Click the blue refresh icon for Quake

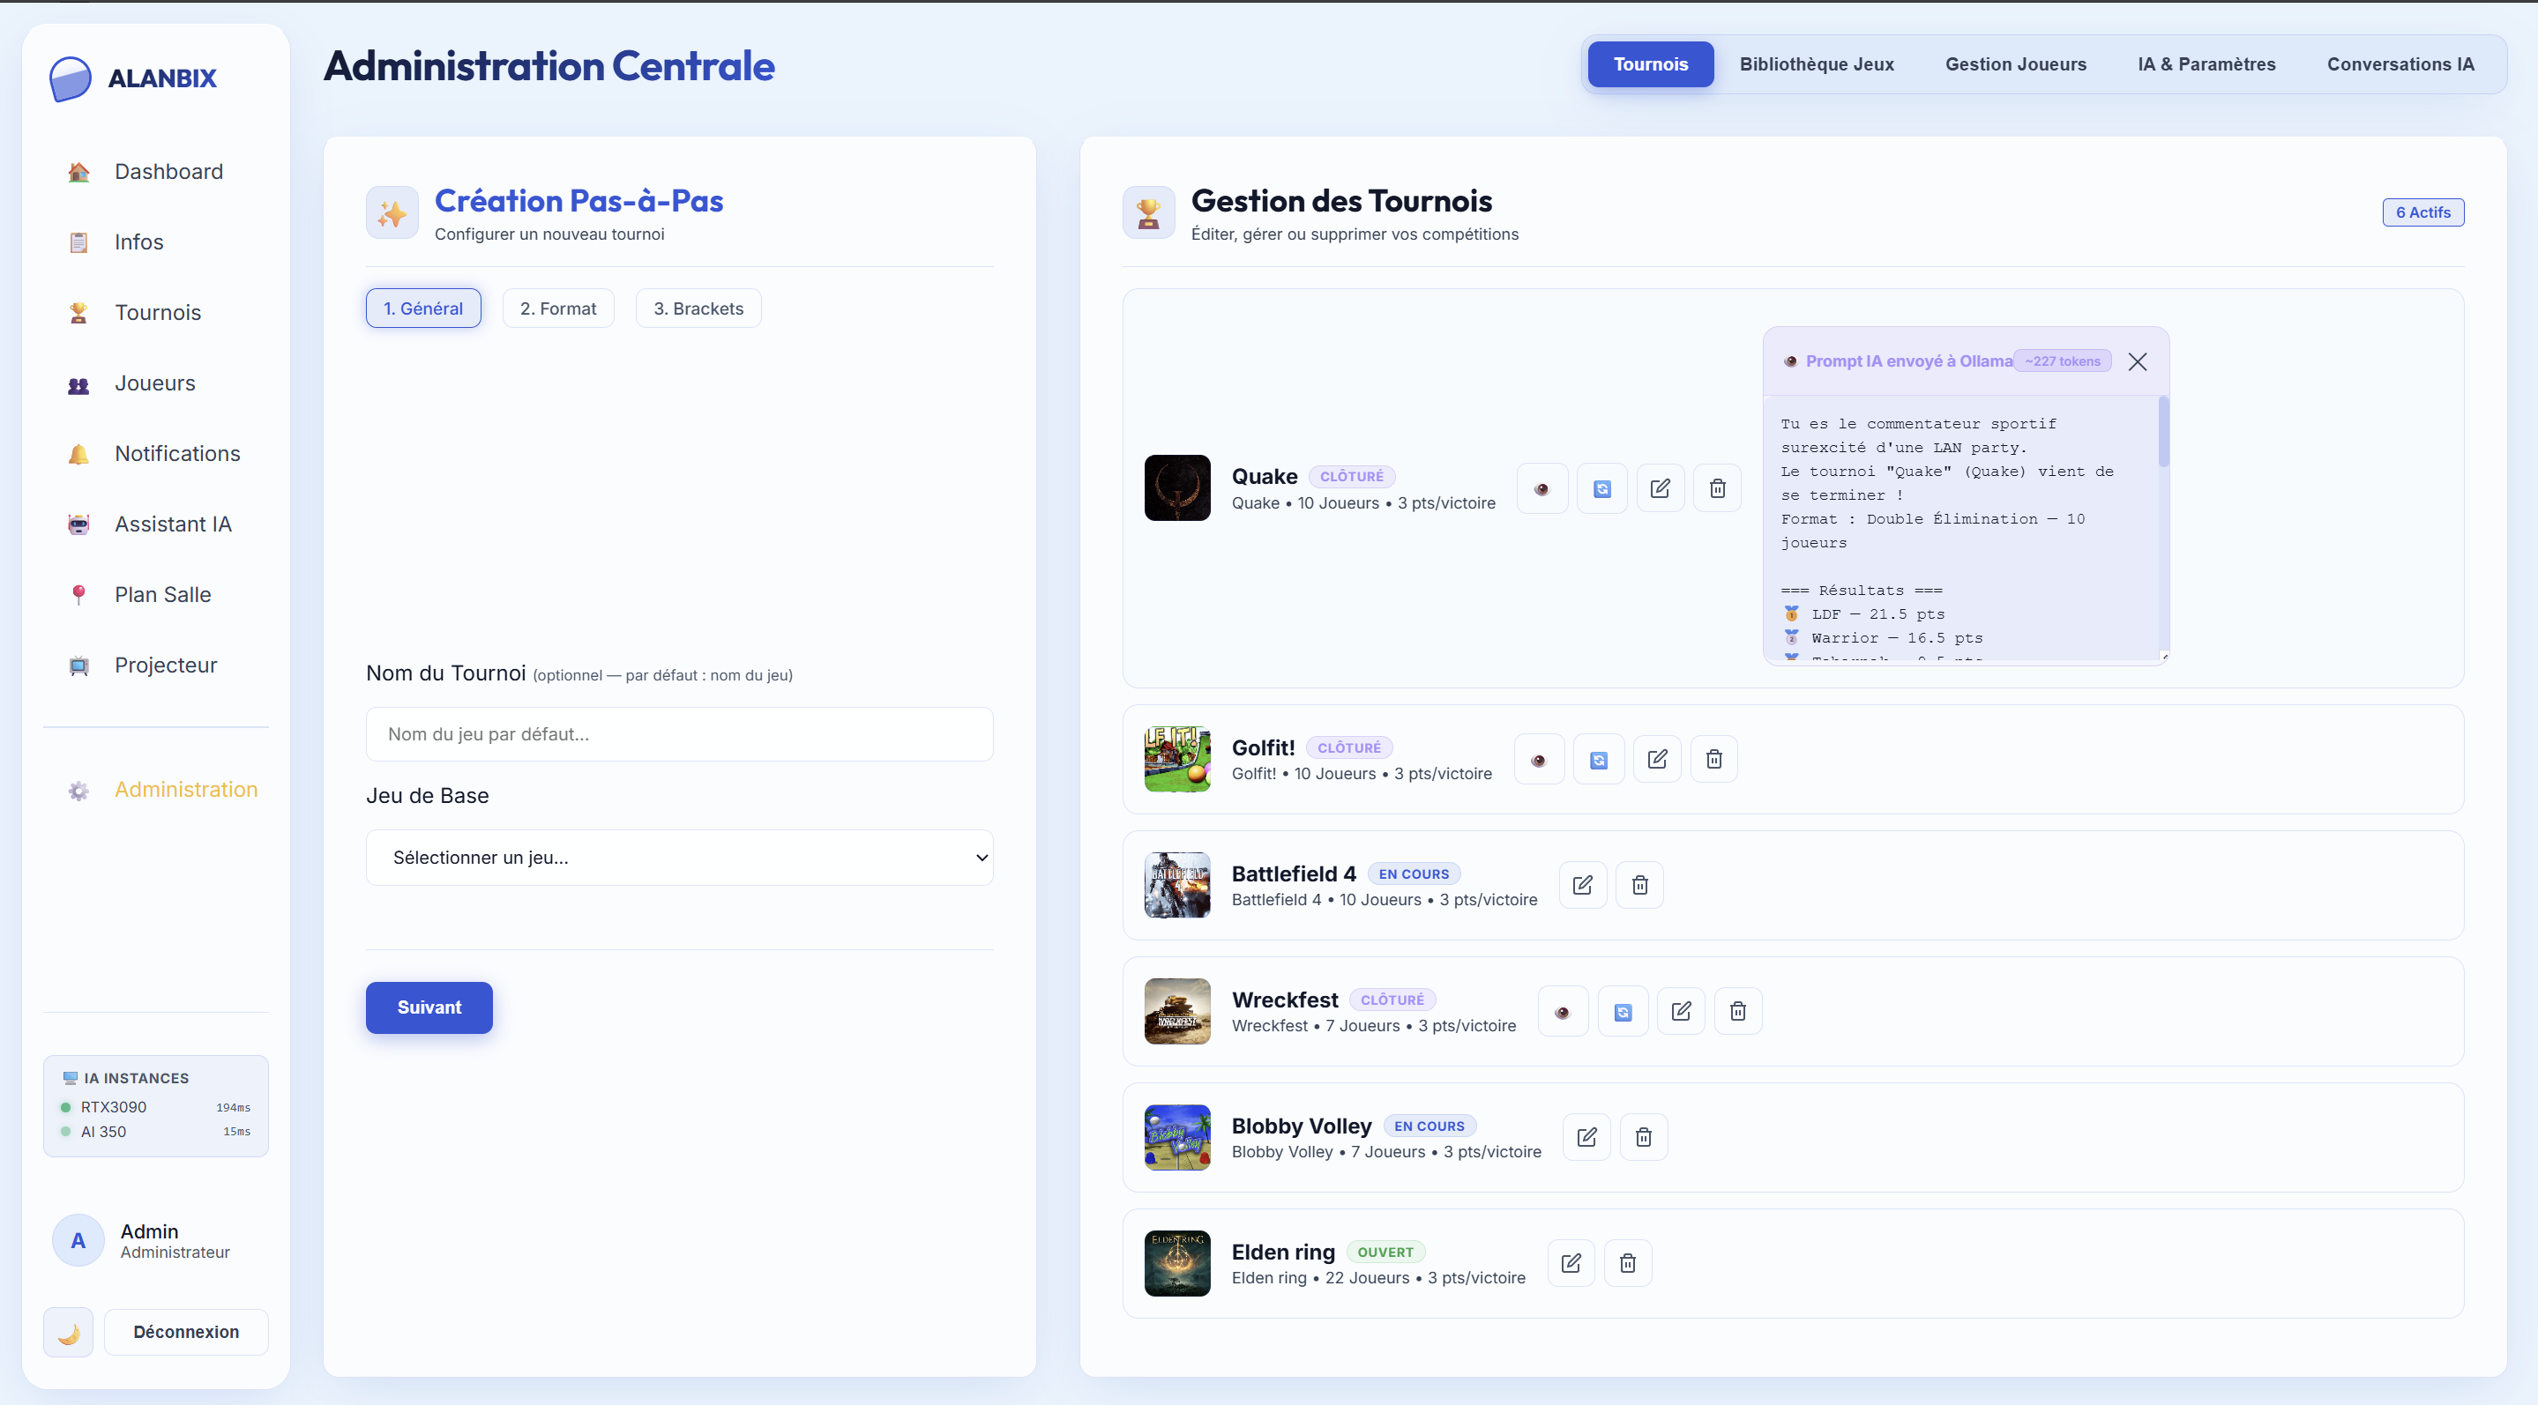pos(1602,488)
